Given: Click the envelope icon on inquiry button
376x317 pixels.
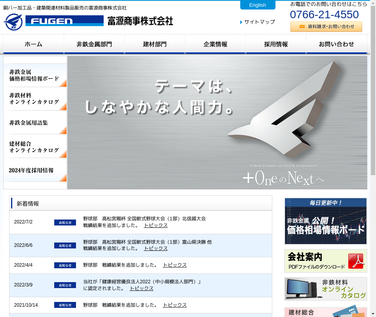Looking at the screenshot, I should pos(302,27).
